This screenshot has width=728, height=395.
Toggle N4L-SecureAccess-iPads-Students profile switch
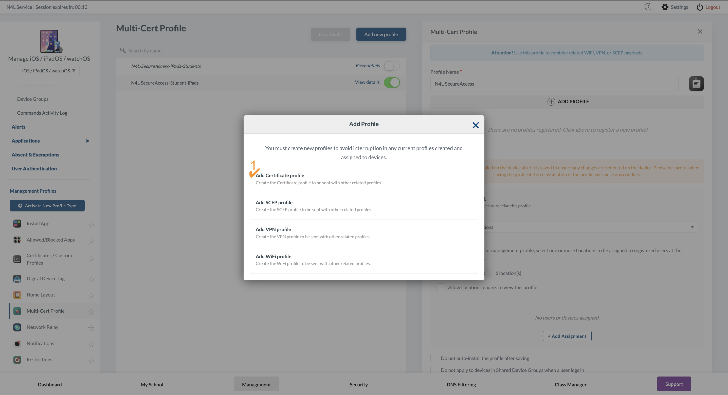[x=392, y=66]
